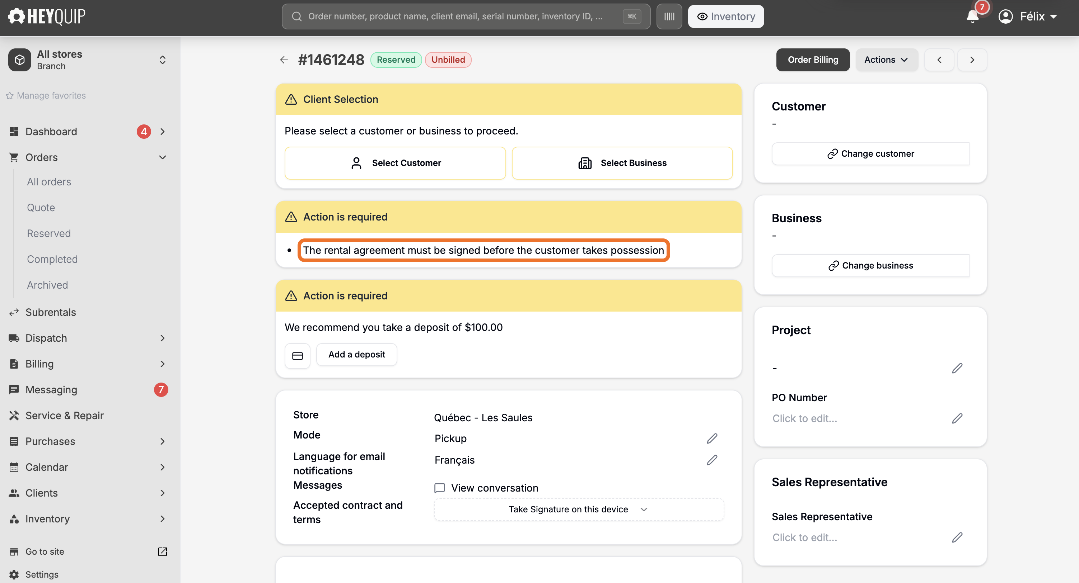Click the credit card icon beside Add a deposit

298,356
